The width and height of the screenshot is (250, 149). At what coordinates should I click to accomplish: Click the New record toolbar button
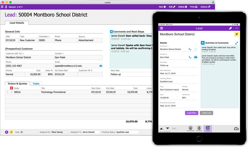[162, 7]
